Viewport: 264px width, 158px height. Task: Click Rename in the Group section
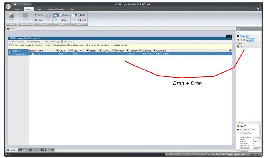(x=65, y=15)
